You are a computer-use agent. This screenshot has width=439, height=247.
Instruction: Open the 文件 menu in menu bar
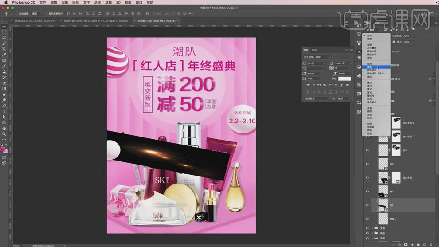tap(43, 2)
